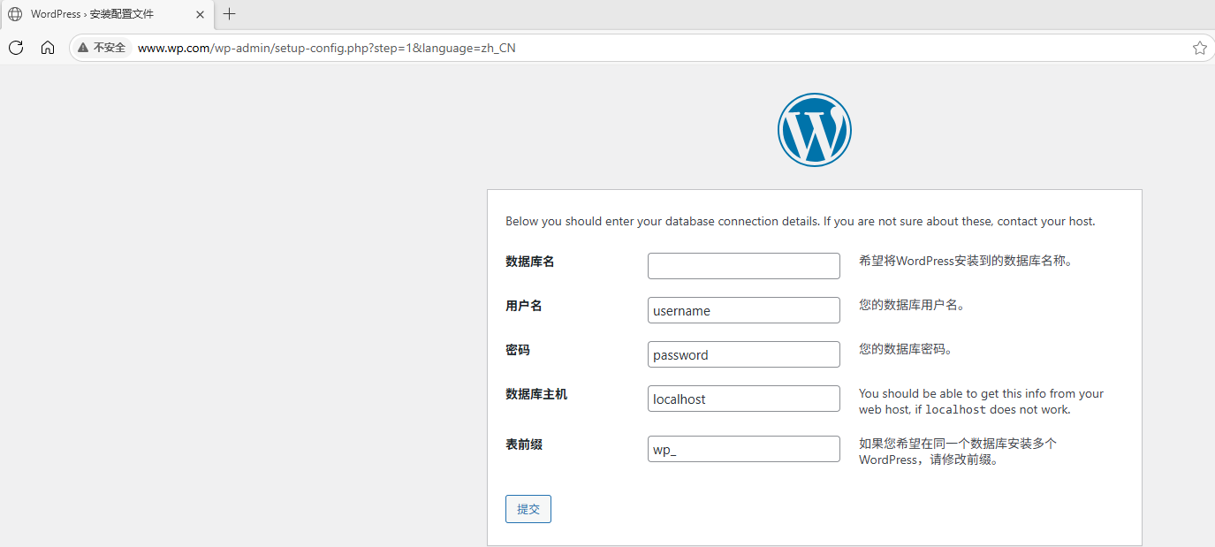1215x547 pixels.
Task: Open a new tab with plus icon
Action: [x=230, y=14]
